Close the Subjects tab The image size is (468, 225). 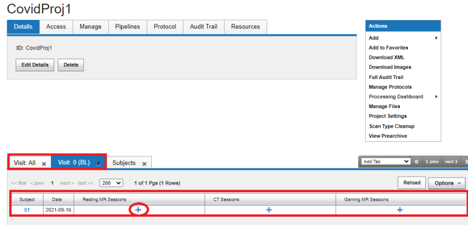click(x=145, y=164)
